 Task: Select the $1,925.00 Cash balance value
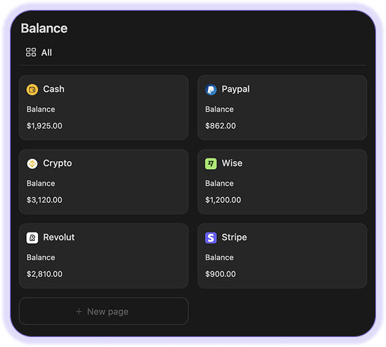(45, 126)
